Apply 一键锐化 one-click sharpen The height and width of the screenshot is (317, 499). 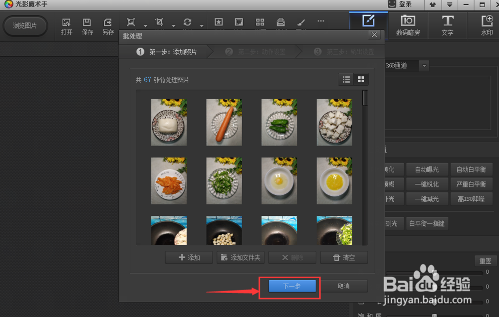click(427, 184)
